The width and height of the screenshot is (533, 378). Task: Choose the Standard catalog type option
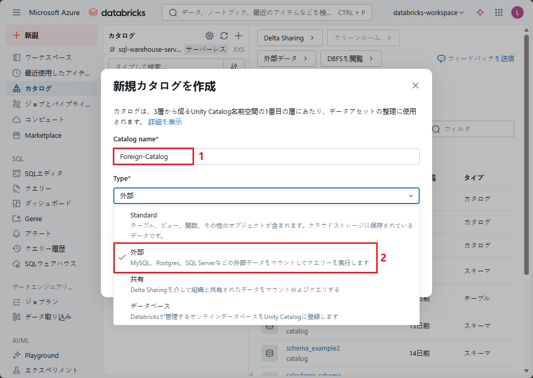click(x=266, y=225)
